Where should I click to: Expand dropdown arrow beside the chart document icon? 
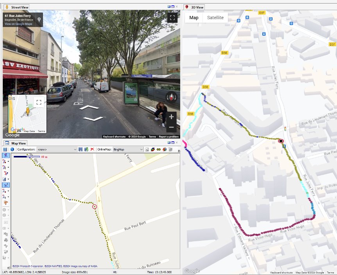(x=8, y=179)
